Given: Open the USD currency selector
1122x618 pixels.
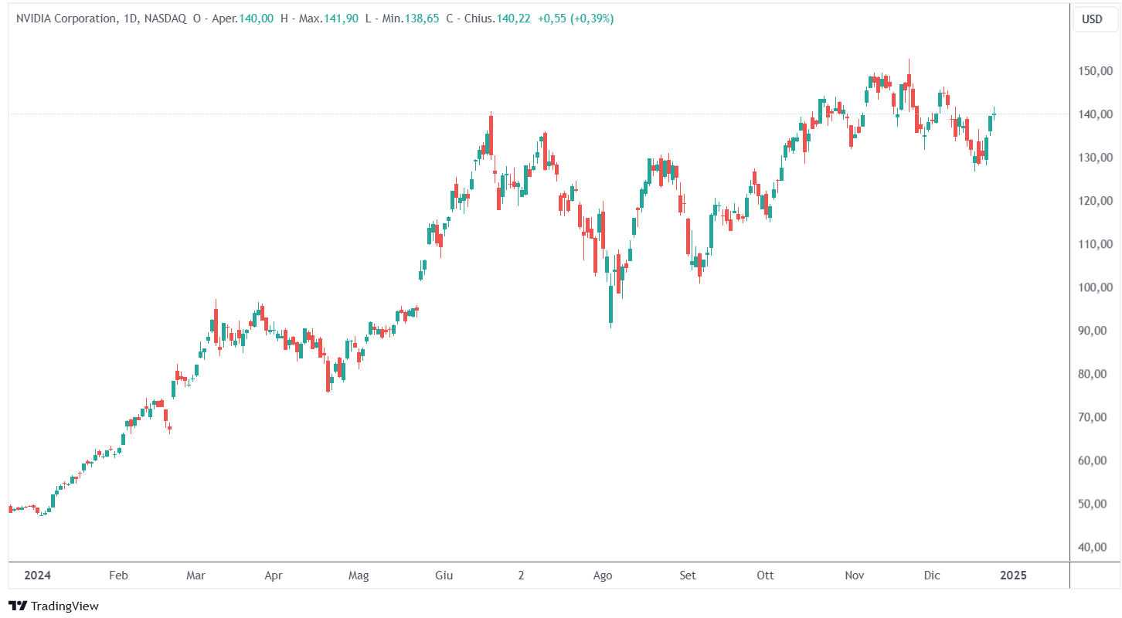Looking at the screenshot, I should 1092,19.
